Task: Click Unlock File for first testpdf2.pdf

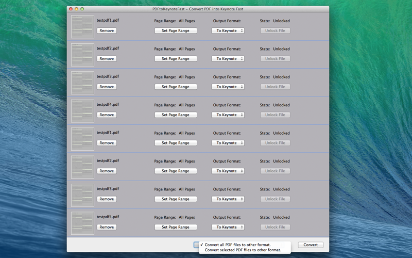Action: [275, 59]
